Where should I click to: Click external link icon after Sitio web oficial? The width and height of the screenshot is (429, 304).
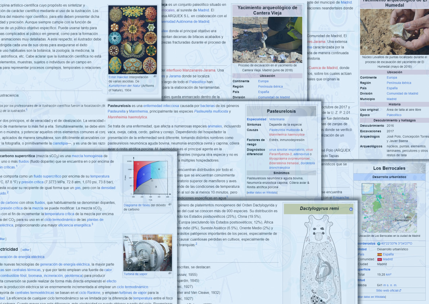click(x=400, y=290)
